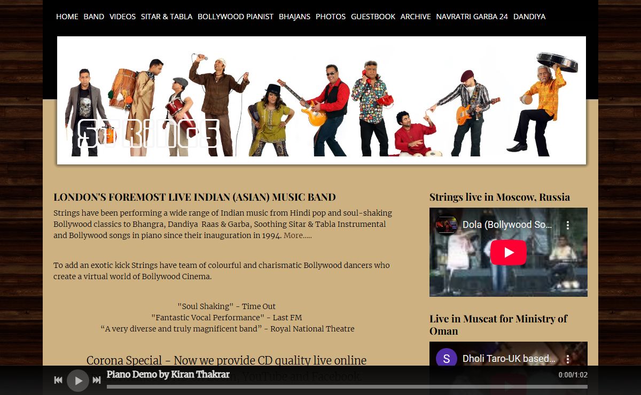
Task: Click heading 'LONDON'S FOREMOST LIVE INDIAN (ASIAN) MUSIC BAND'
Action: tap(194, 197)
